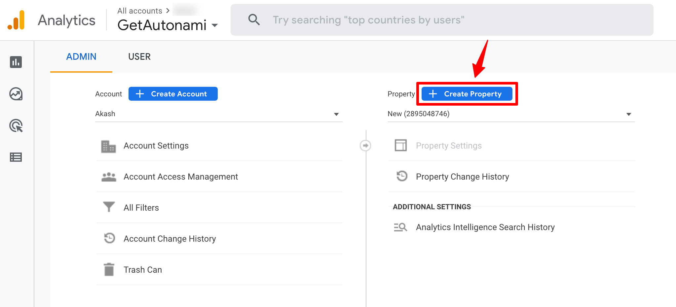Open Property Change History clock icon

click(x=401, y=176)
